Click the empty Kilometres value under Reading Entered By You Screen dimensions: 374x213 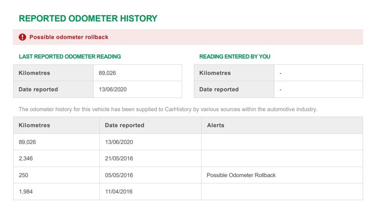pyautogui.click(x=280, y=73)
